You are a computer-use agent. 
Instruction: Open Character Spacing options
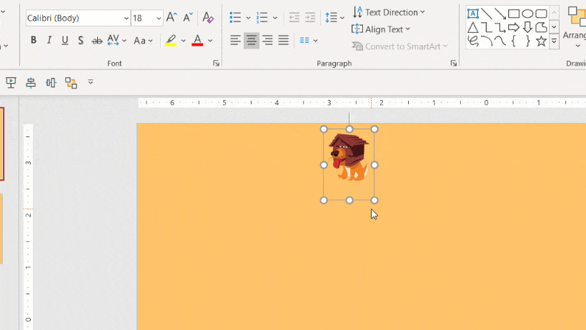click(x=117, y=40)
